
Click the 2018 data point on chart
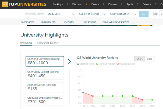point(132,96)
